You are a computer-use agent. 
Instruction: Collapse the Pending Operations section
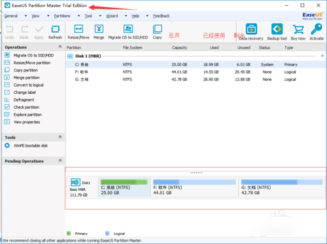[x=60, y=161]
